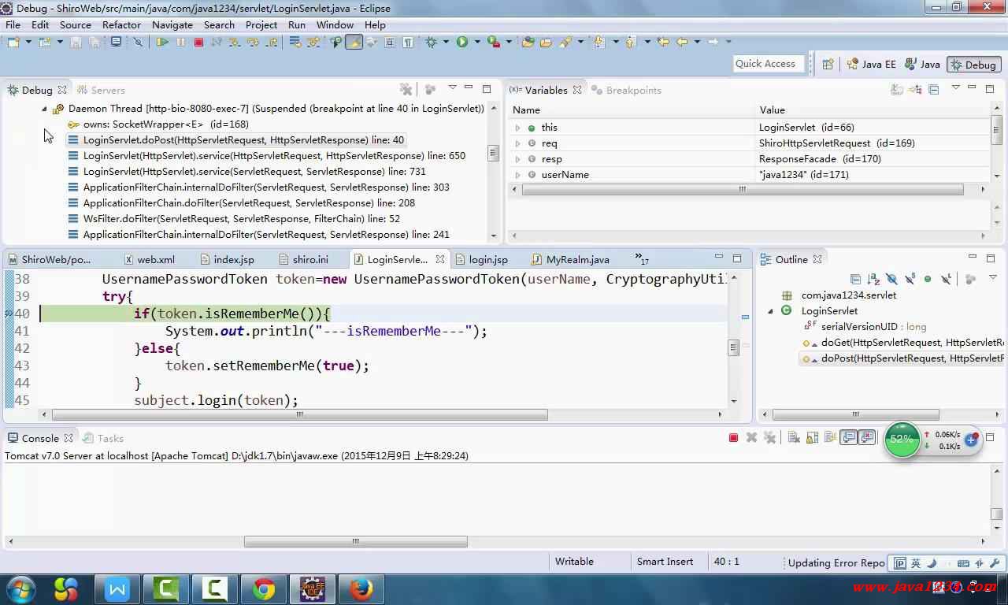Open the Debug view menu triangle

click(452, 88)
